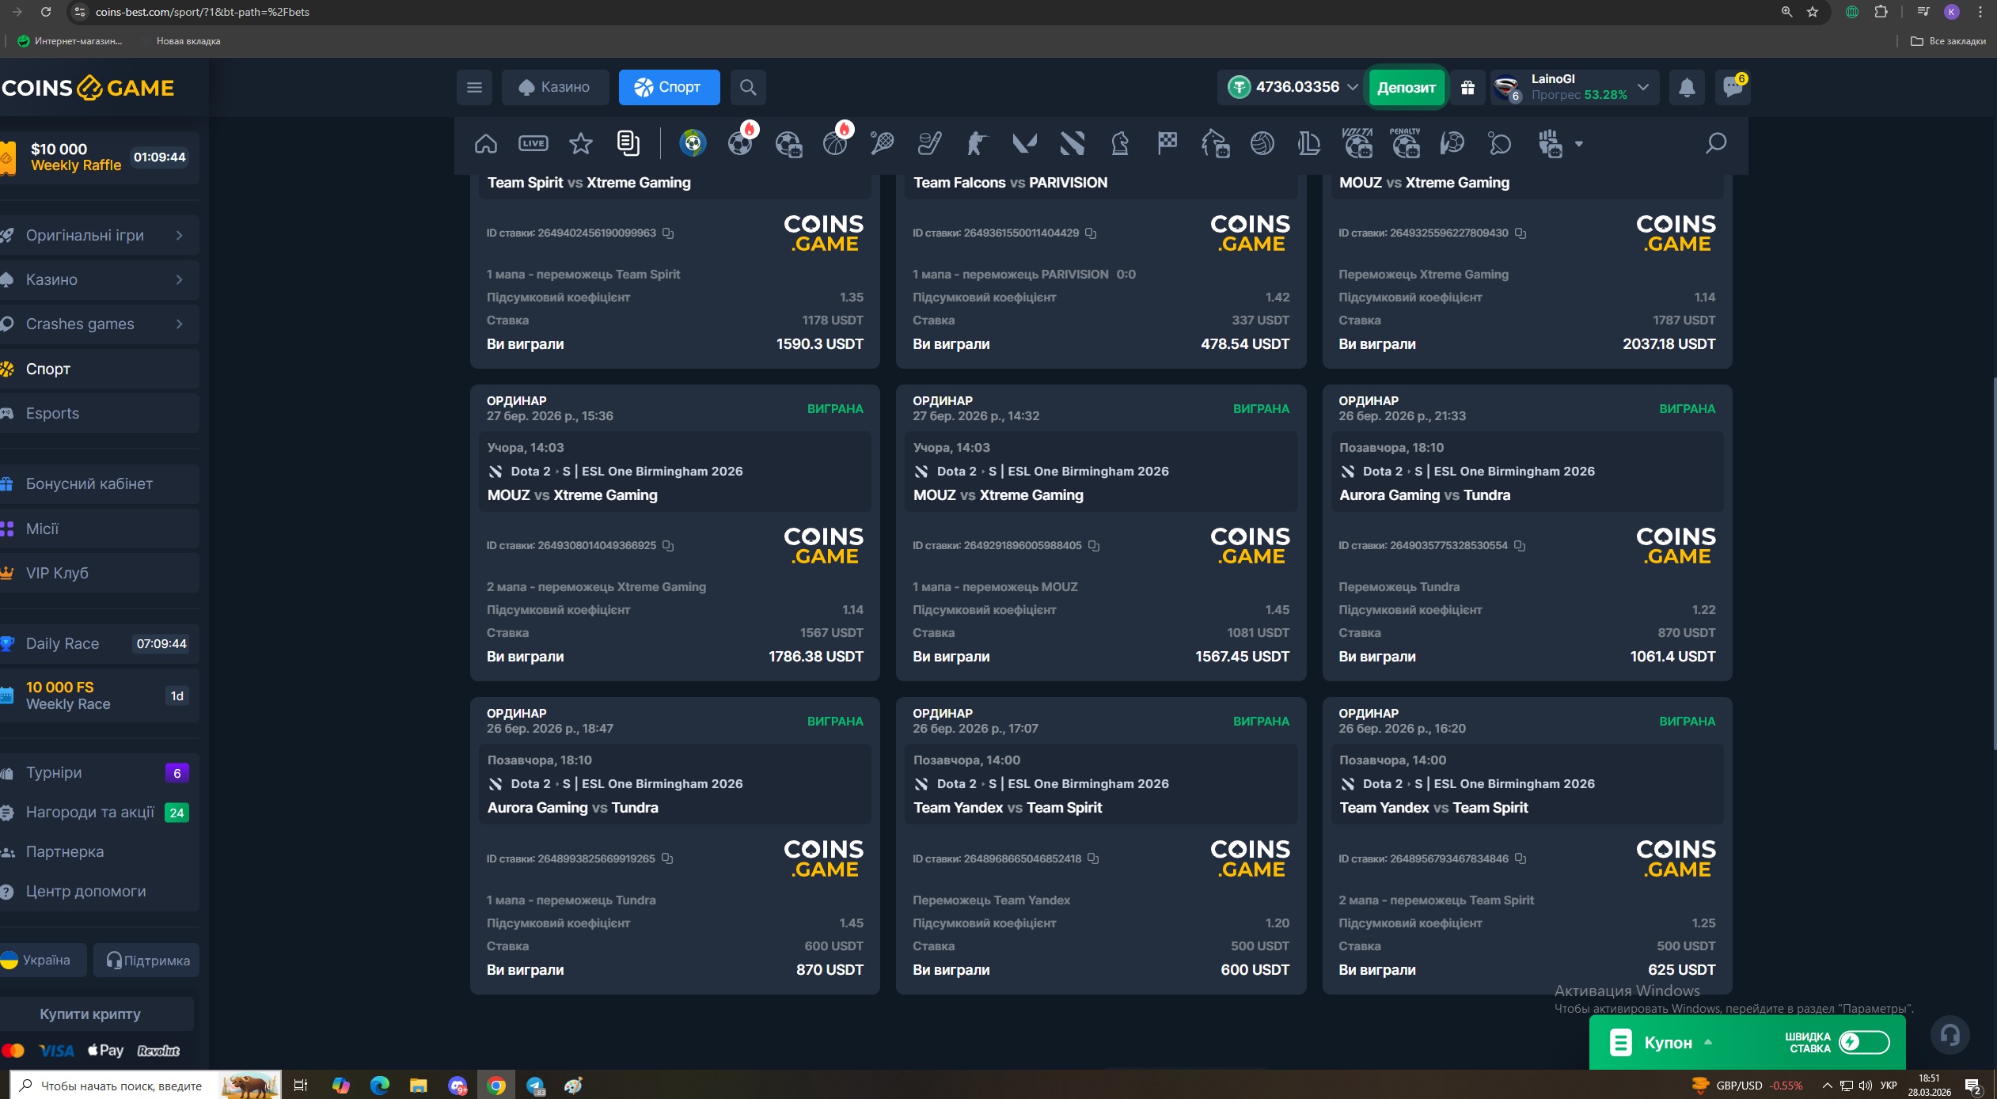Open the LIVE events icon
1997x1099 pixels.
click(x=533, y=143)
